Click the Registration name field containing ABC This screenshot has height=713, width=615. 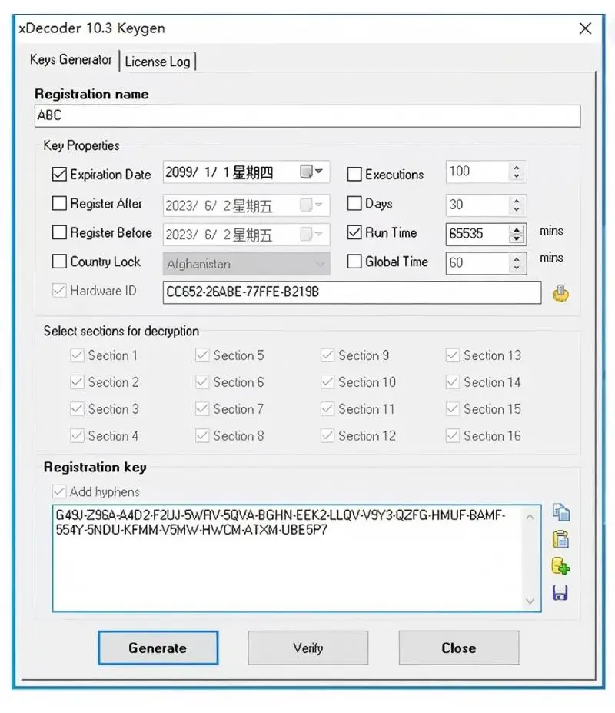307,115
